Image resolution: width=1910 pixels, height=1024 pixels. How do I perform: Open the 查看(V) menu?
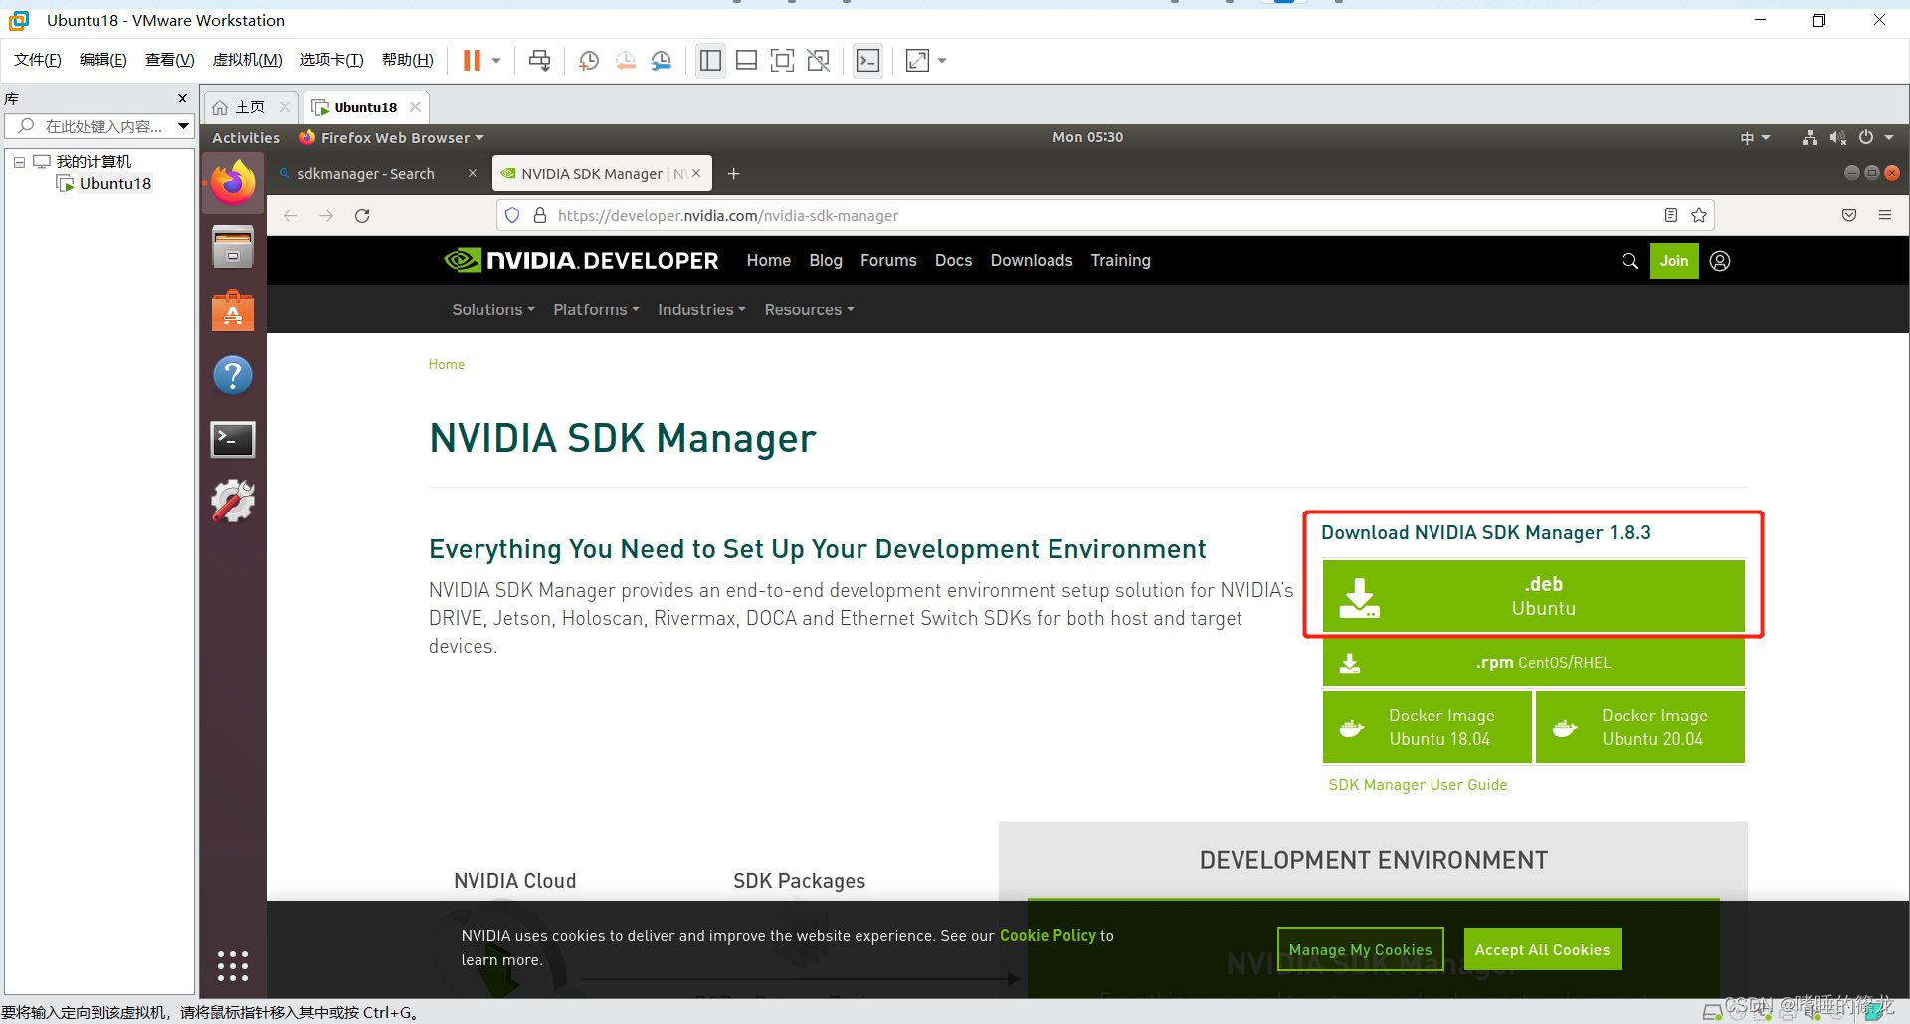click(x=169, y=60)
